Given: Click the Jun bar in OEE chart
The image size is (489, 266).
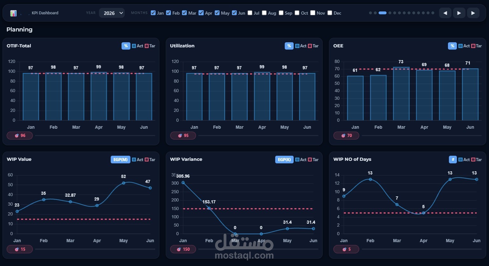Looking at the screenshot, I should 470,94.
